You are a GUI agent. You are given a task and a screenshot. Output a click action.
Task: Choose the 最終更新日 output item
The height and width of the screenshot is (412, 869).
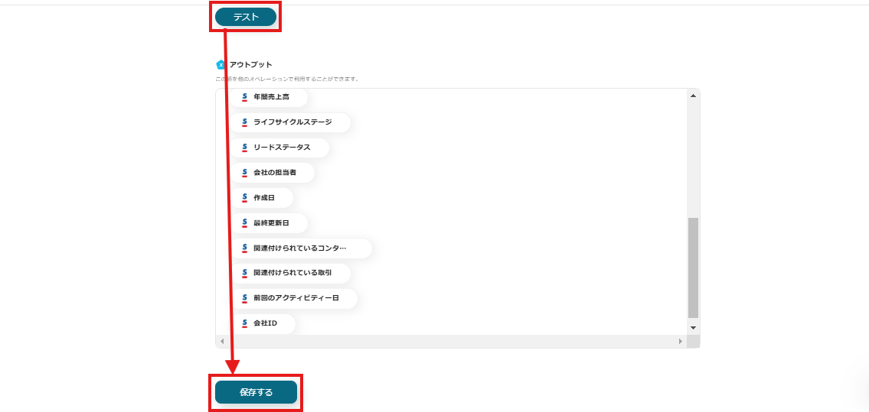pos(271,223)
